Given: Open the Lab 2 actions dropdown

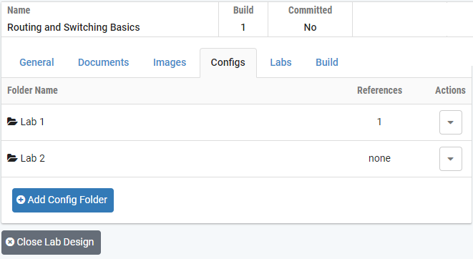Looking at the screenshot, I should click(x=450, y=159).
